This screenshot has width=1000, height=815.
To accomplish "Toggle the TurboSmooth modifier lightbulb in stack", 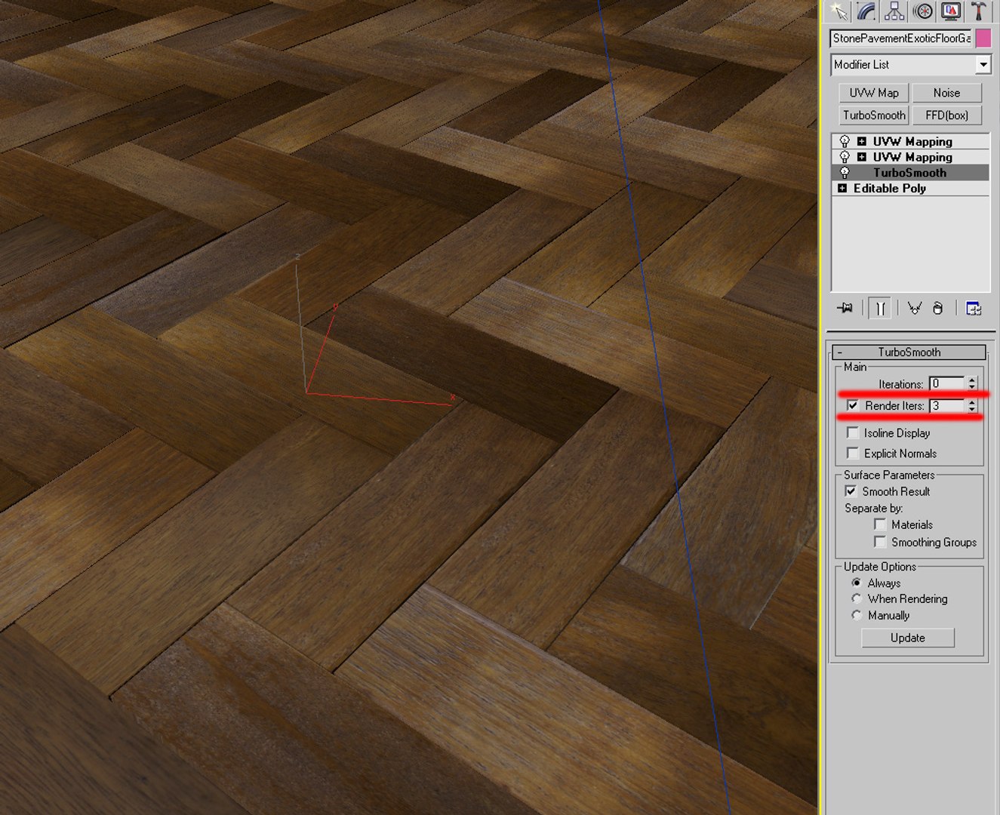I will tap(845, 173).
